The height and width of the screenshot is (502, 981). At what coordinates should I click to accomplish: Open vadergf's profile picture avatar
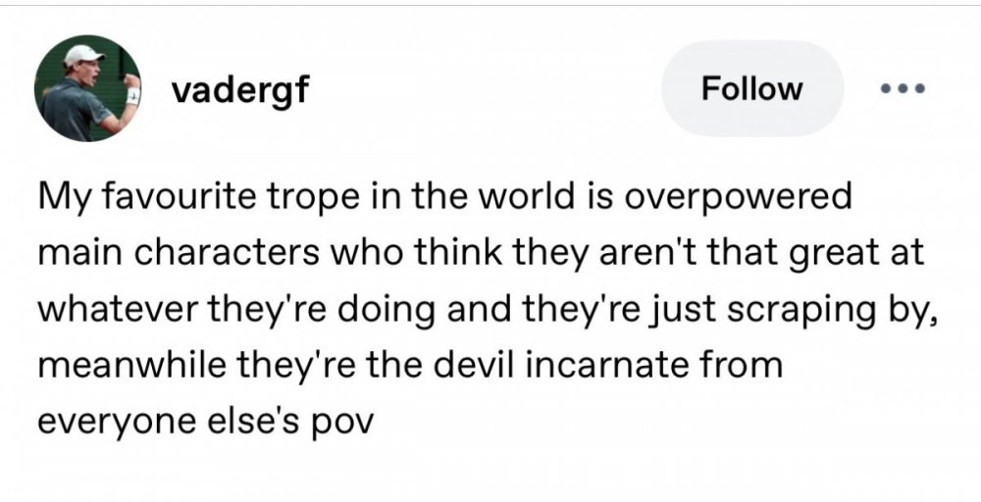pyautogui.click(x=88, y=88)
